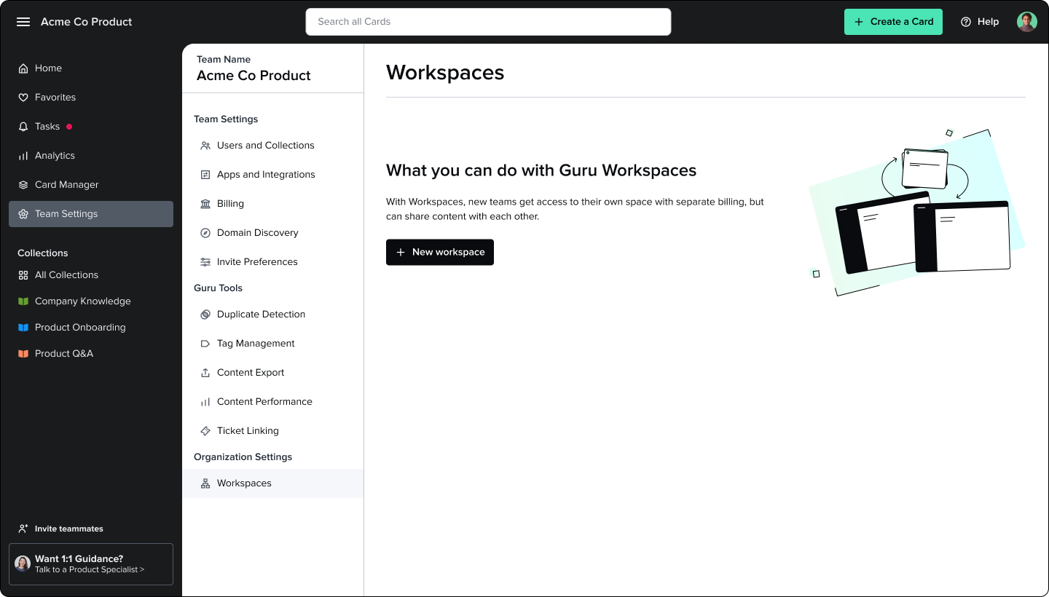1049x597 pixels.
Task: Click New workspace button
Action: pyautogui.click(x=440, y=252)
